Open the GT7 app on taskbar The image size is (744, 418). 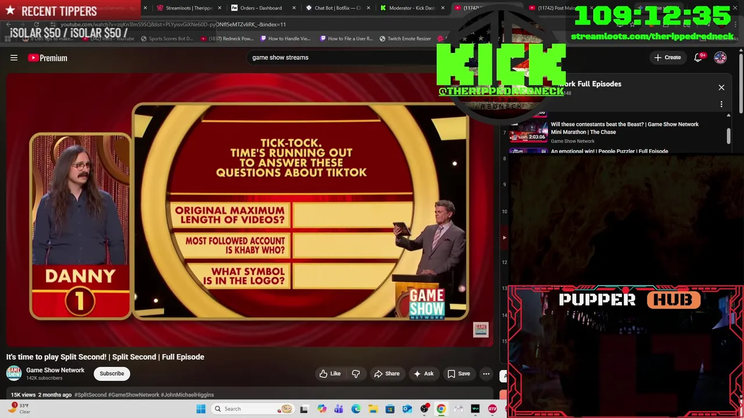click(492, 409)
